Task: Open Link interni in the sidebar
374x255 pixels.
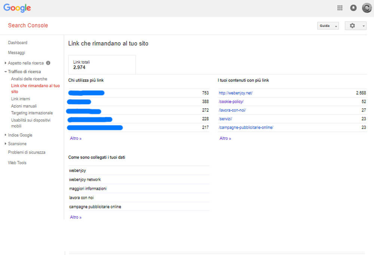Action: (21, 99)
